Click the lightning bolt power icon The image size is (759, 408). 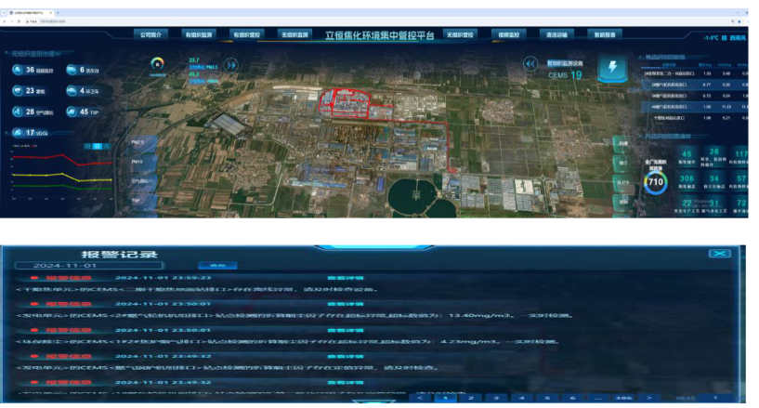point(612,67)
